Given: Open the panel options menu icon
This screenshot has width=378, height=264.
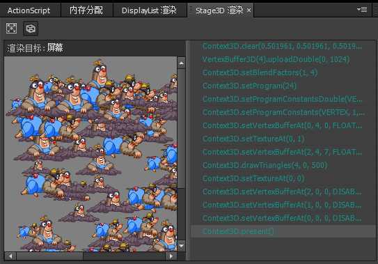Looking at the screenshot, I should click(x=362, y=10).
